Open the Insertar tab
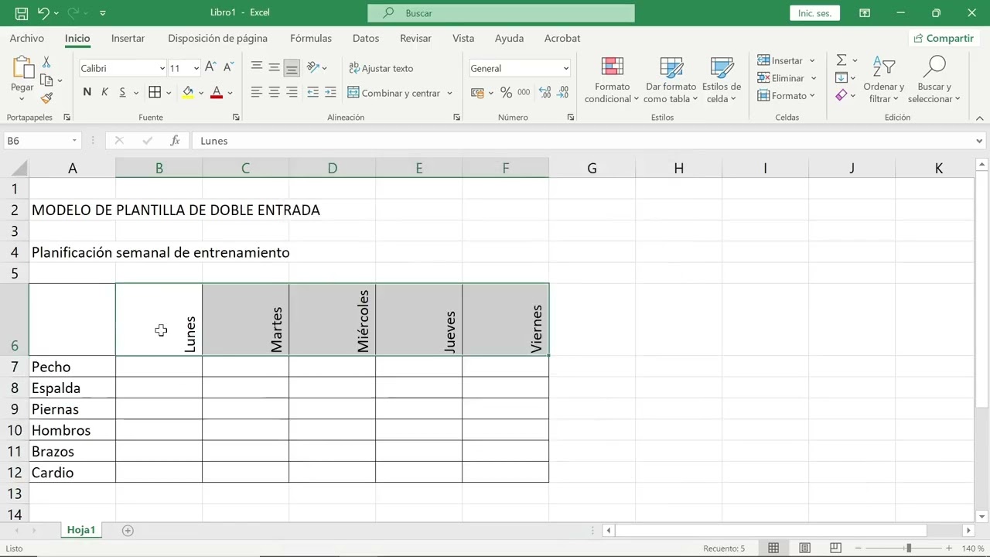The width and height of the screenshot is (990, 557). pos(128,38)
